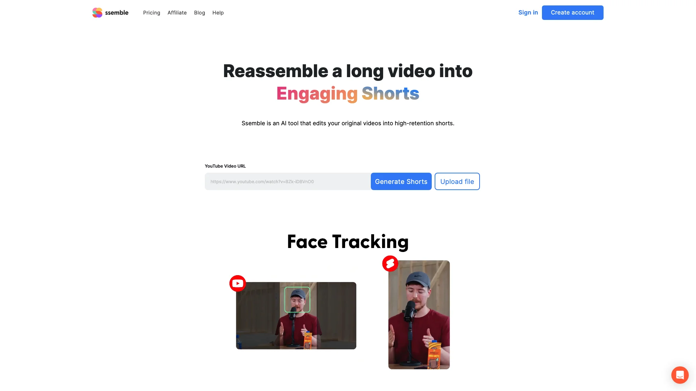696x391 pixels.
Task: Click the Upload file button
Action: tap(456, 181)
